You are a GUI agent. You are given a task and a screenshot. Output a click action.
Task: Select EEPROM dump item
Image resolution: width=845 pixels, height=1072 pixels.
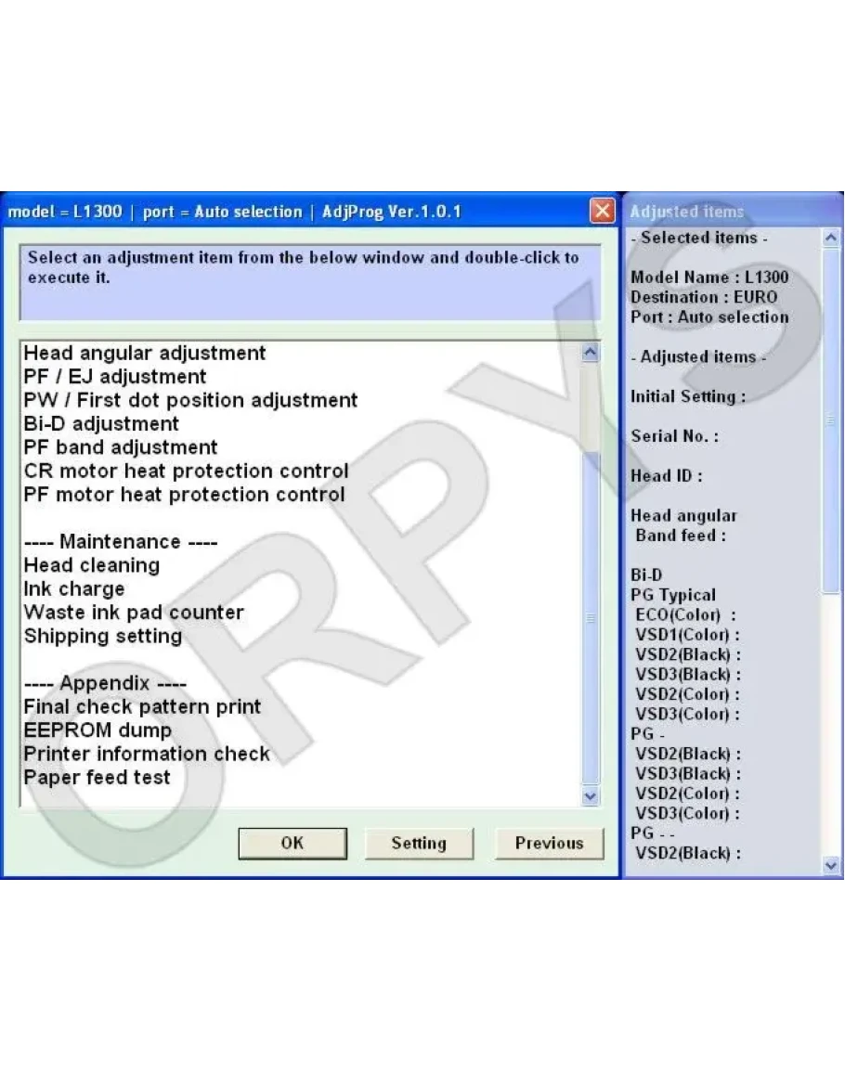point(97,730)
